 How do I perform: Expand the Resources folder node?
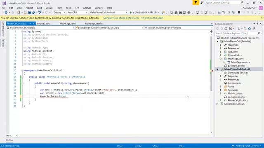pyautogui.click(x=221, y=90)
